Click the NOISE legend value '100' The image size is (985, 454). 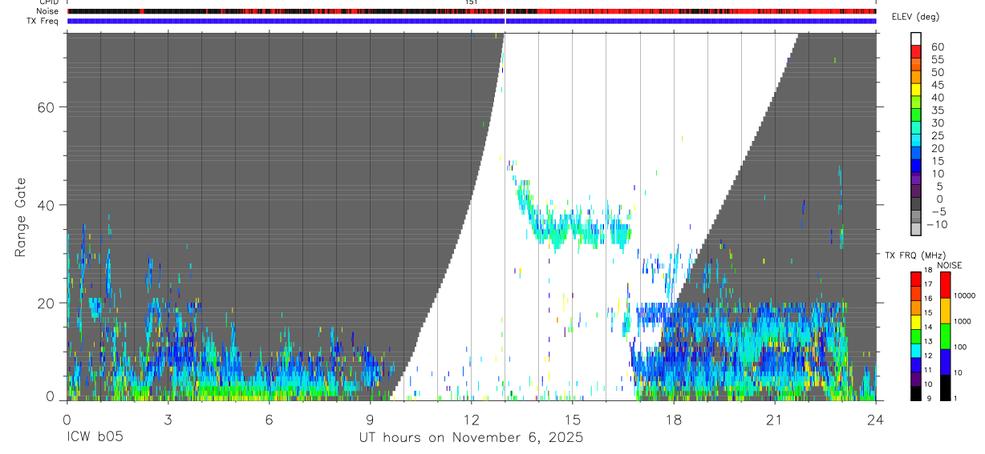[x=961, y=347]
